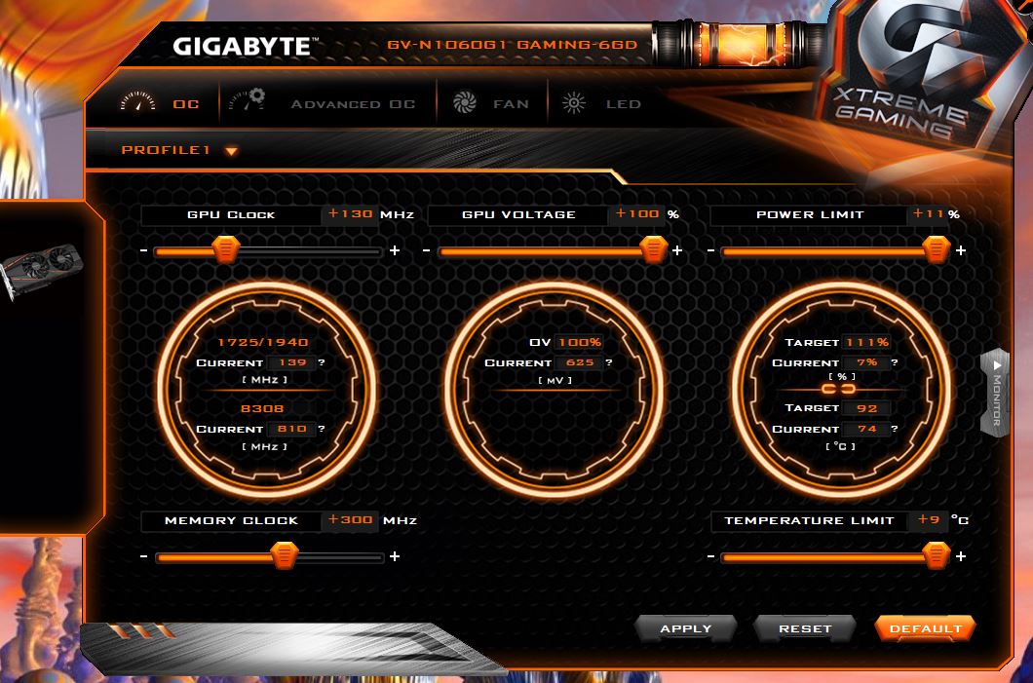1033x683 pixels.
Task: Decrease GPU Clock with minus button
Action: 143,251
